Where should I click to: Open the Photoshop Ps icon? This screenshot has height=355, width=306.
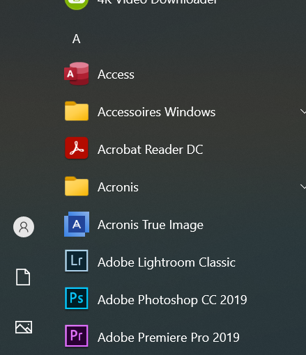point(77,299)
